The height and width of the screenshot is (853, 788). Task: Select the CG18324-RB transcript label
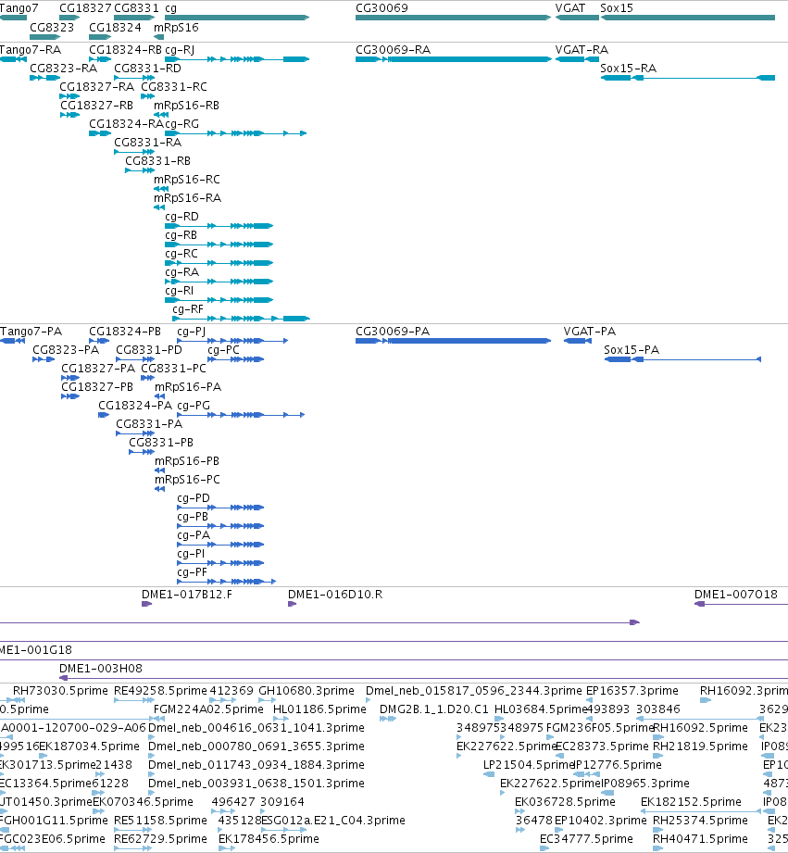[x=126, y=50]
